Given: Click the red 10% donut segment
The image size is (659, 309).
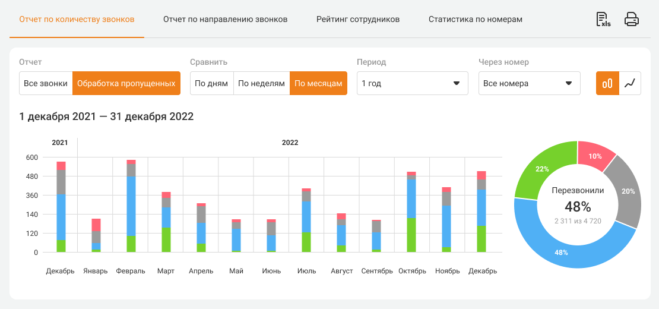Looking at the screenshot, I should 595,156.
